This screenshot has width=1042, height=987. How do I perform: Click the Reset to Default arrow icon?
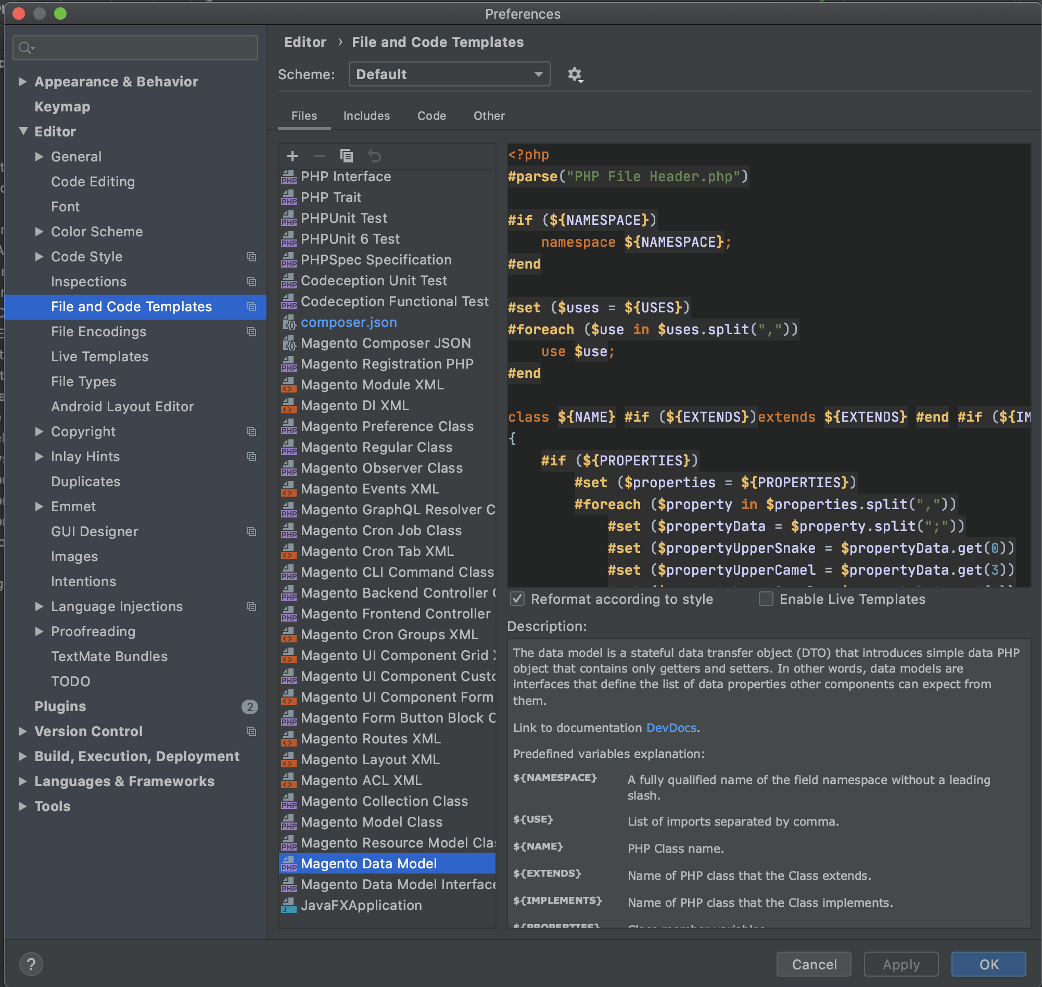[x=374, y=156]
